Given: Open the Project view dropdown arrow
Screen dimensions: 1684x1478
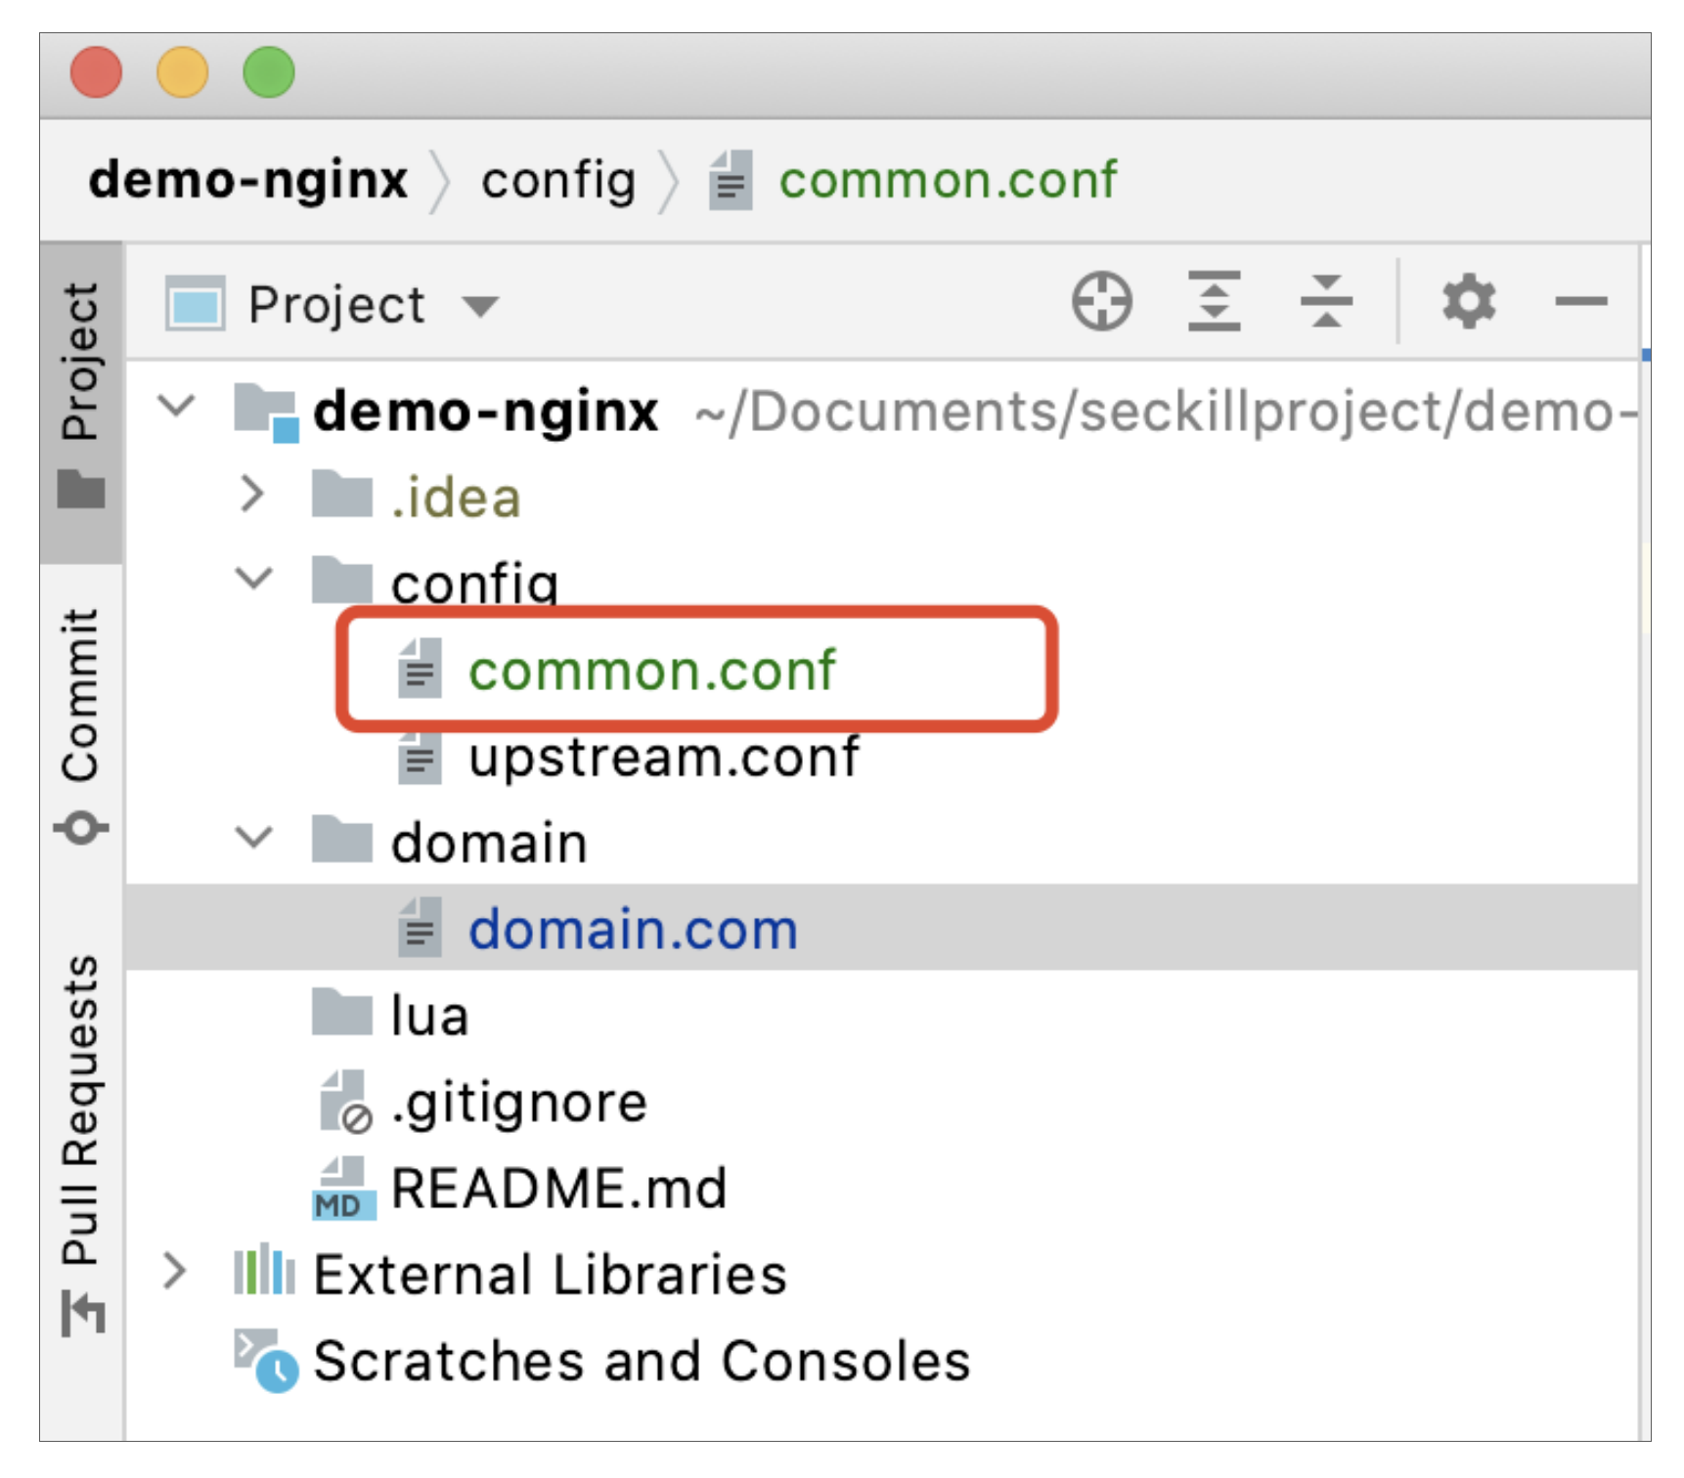Looking at the screenshot, I should coord(480,307).
